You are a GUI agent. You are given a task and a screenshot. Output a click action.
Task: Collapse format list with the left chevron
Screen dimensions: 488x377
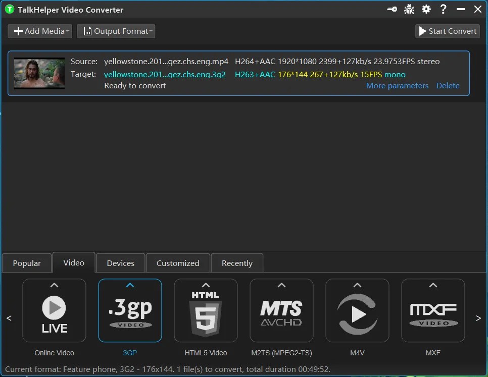pos(9,318)
